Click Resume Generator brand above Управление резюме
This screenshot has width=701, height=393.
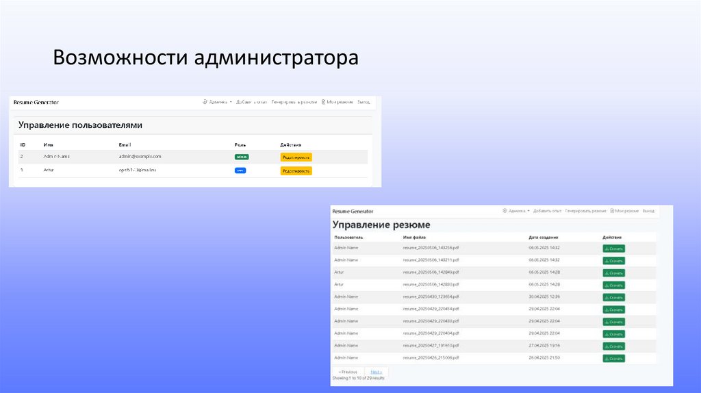pos(353,211)
